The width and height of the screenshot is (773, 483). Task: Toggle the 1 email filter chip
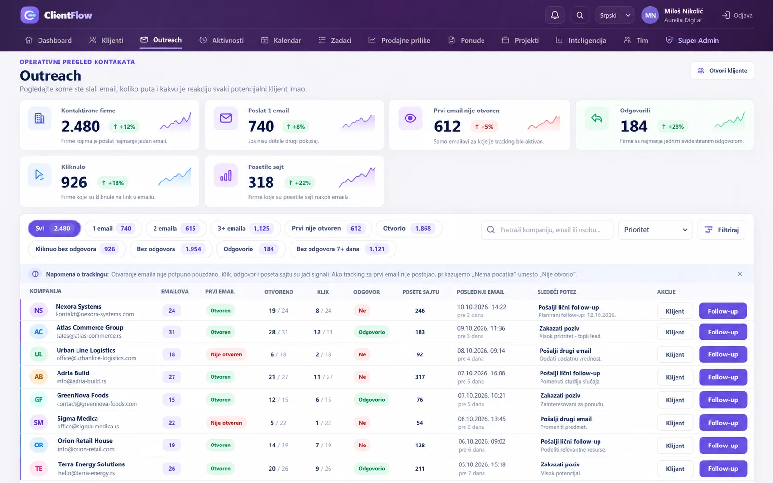pyautogui.click(x=114, y=228)
